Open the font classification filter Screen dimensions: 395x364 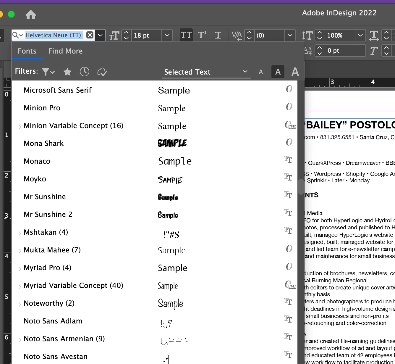pos(48,72)
